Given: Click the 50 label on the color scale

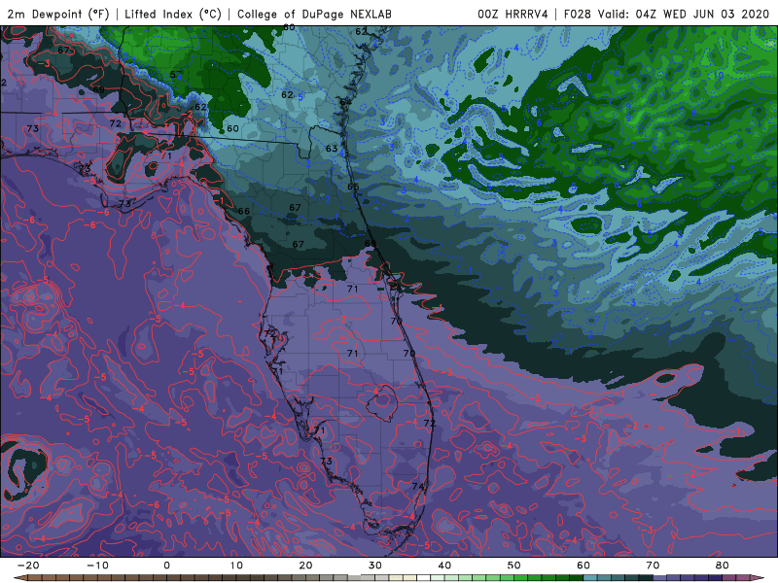Looking at the screenshot, I should point(514,566).
